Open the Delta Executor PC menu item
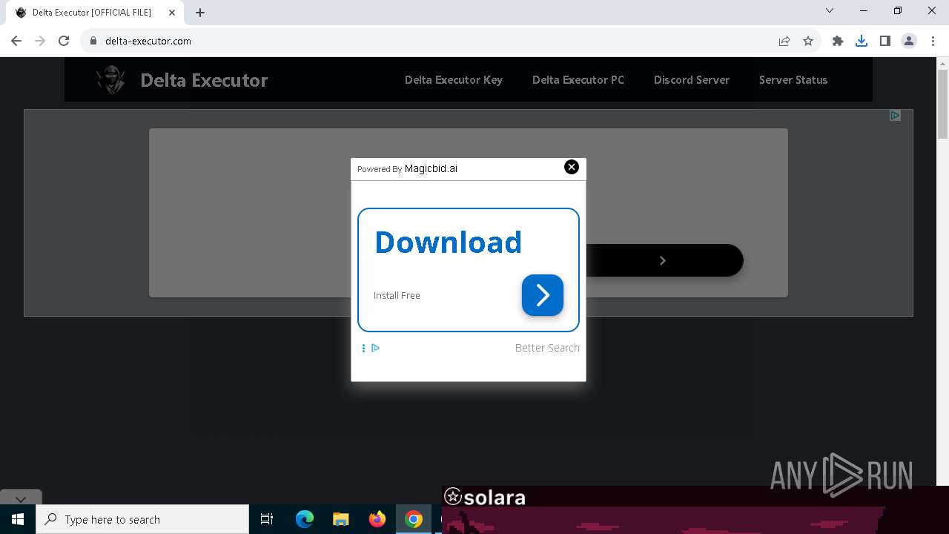The height and width of the screenshot is (534, 949). [x=578, y=80]
